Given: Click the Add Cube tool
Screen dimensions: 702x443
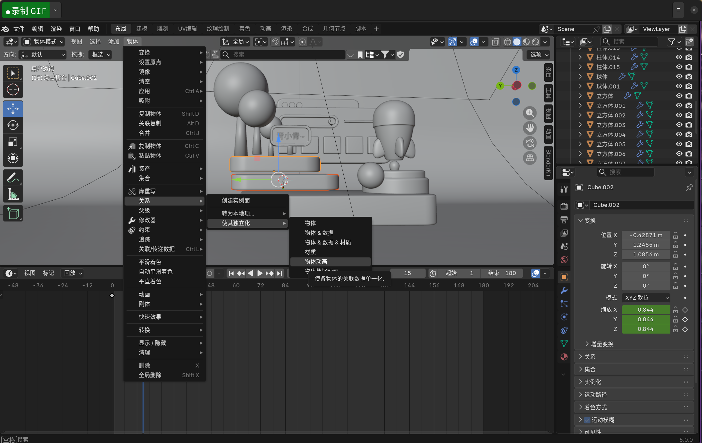Looking at the screenshot, I should pos(13,213).
